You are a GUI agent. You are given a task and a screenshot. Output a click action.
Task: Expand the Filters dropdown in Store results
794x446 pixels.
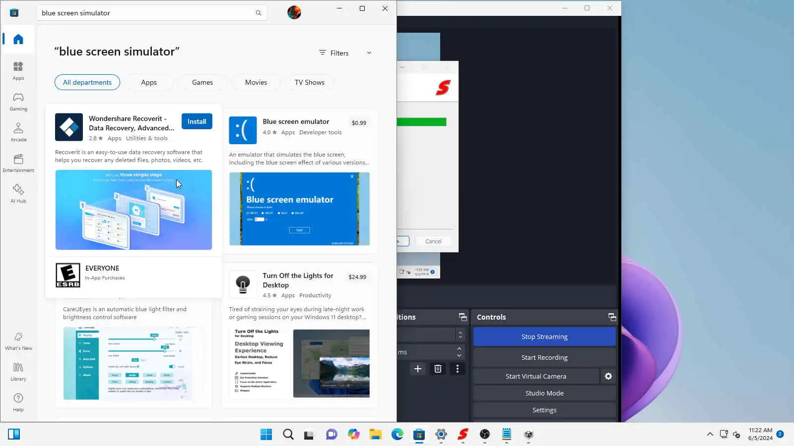click(x=345, y=53)
